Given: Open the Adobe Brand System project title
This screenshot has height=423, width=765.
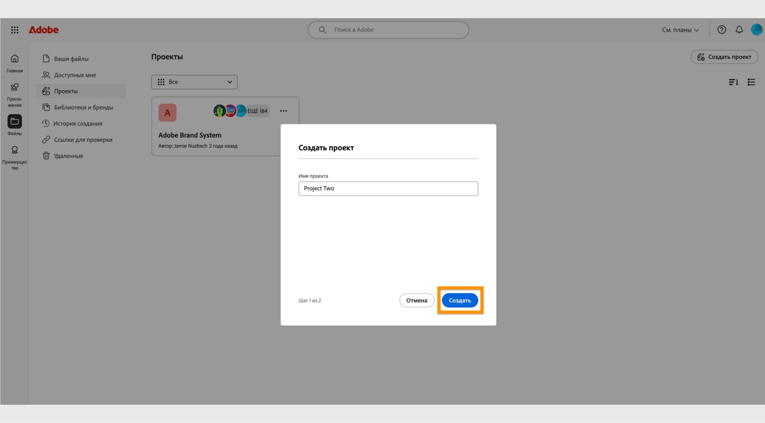Looking at the screenshot, I should coord(190,135).
